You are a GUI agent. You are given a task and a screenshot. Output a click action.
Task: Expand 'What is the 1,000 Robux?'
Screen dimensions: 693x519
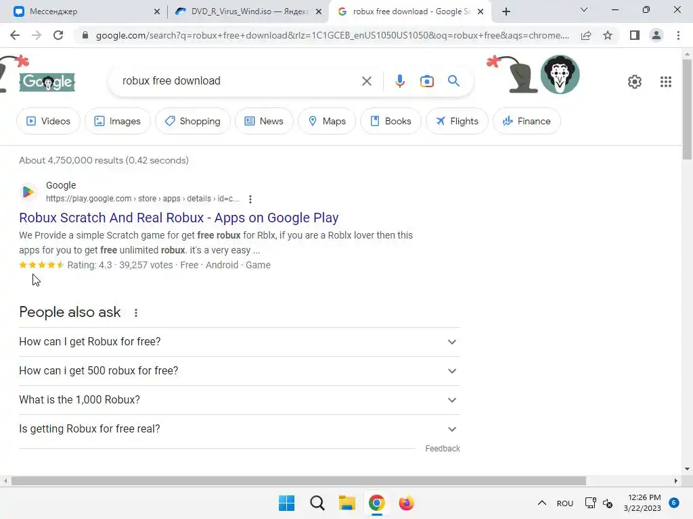tap(240, 400)
